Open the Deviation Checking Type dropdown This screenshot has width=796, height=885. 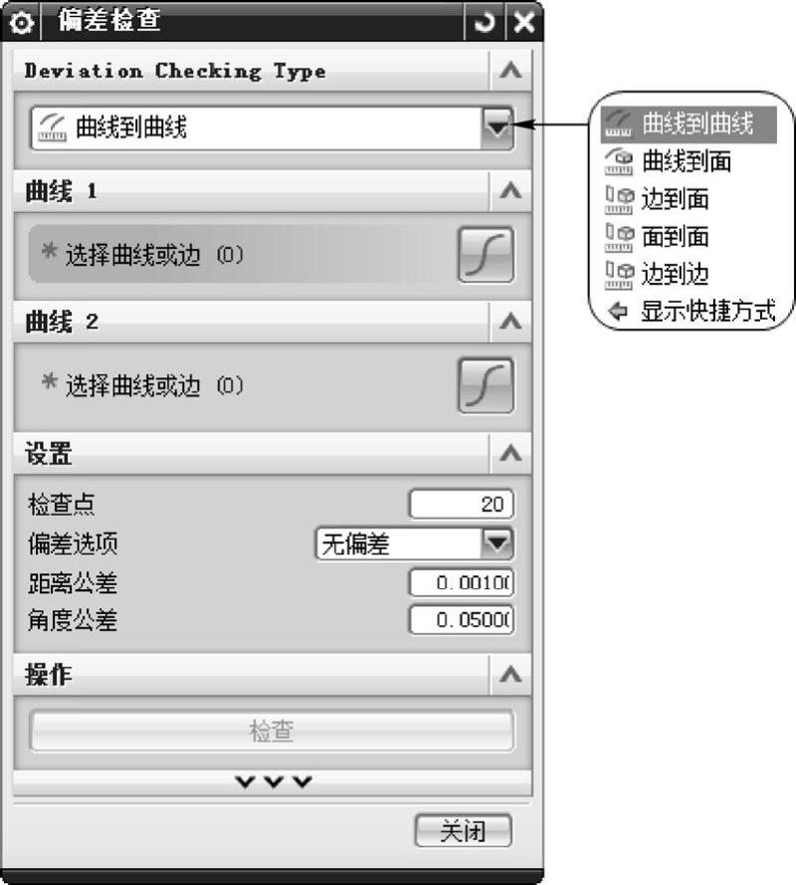tap(497, 128)
